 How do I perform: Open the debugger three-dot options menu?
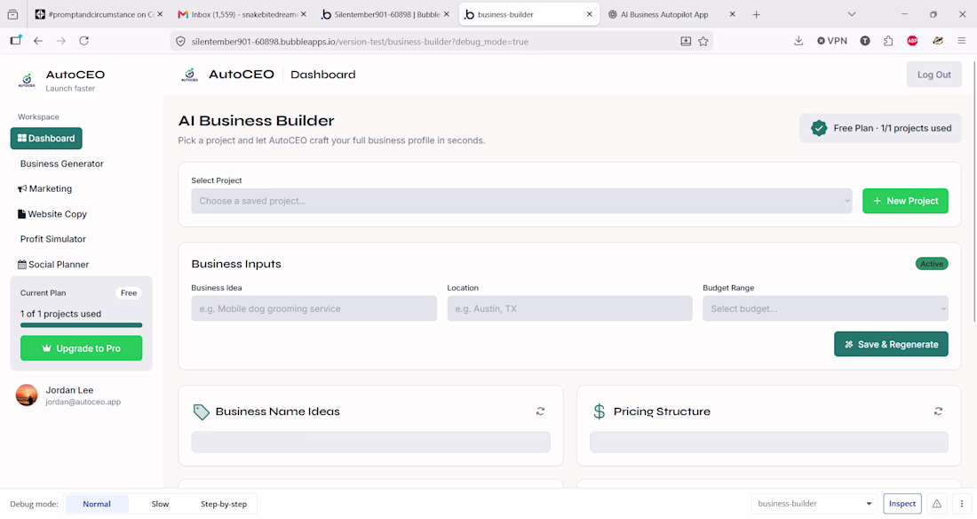point(961,503)
